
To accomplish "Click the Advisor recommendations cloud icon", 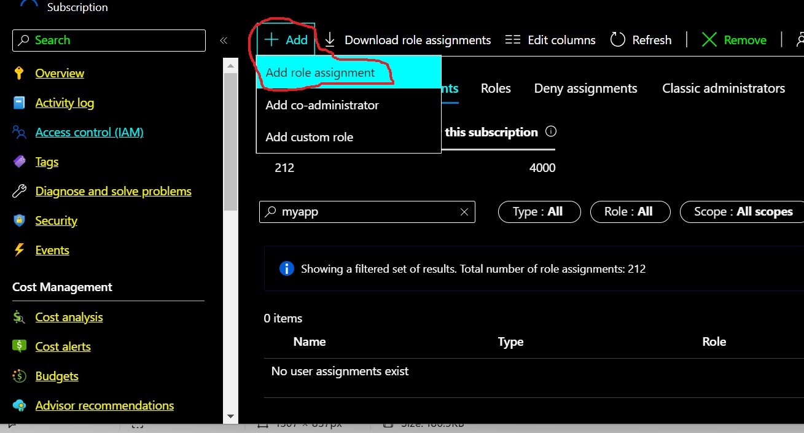I will click(19, 405).
